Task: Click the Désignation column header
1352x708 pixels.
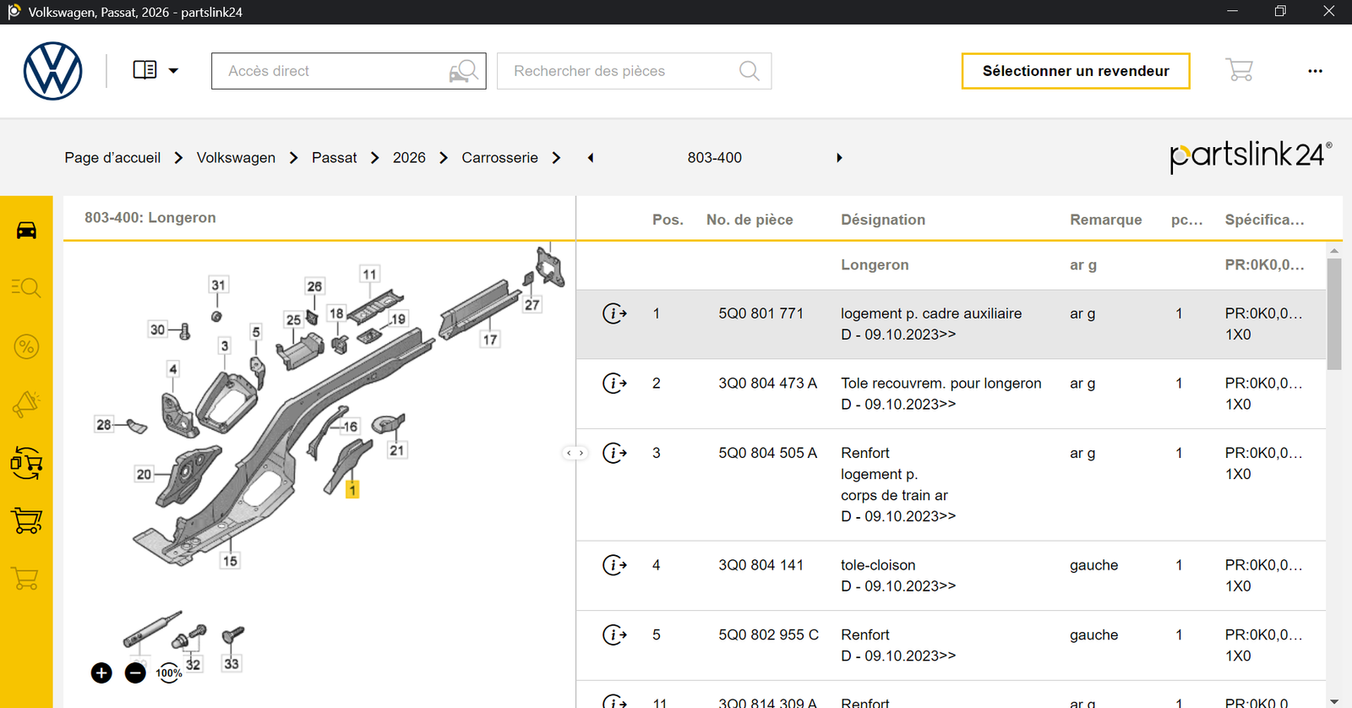Action: (x=883, y=220)
